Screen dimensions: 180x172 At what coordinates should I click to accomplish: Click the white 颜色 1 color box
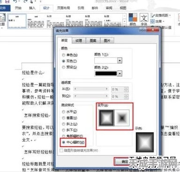point(106,60)
